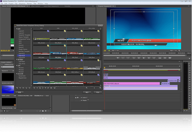Click the Step Back frame button
The width and height of the screenshot is (192, 136).
click(139, 58)
